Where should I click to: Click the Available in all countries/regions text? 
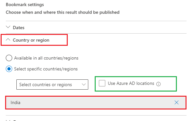46,58
